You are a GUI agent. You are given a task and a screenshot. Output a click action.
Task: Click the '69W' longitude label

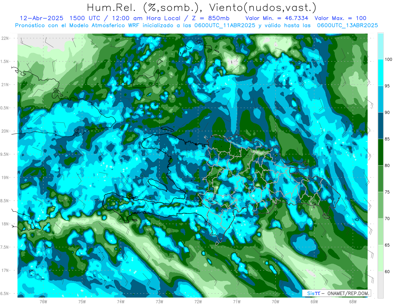(x=314, y=301)
